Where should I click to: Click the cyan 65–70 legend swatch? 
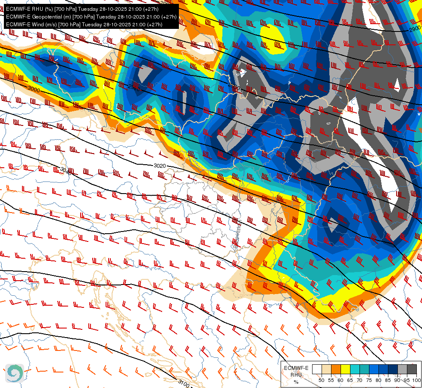coord(355,369)
